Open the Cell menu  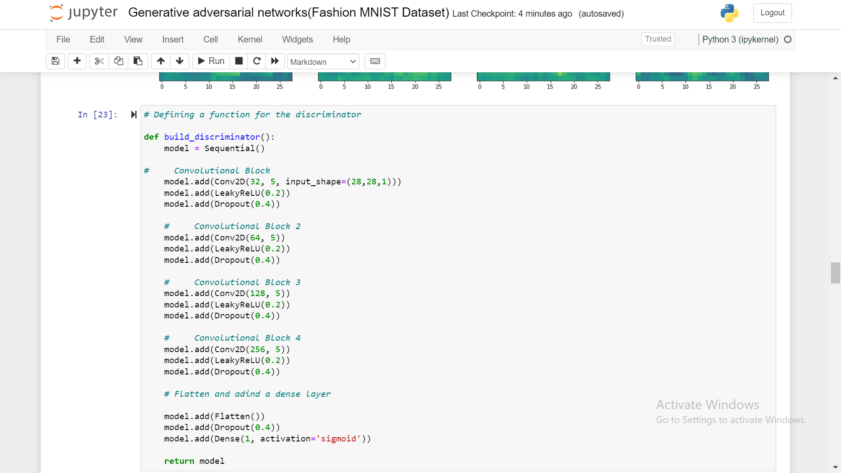210,39
